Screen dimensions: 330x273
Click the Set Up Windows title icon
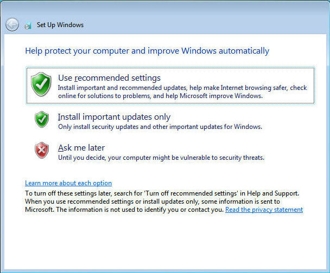coord(28,25)
